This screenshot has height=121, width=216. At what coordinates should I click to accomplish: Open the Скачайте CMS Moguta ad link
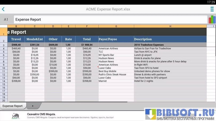[41, 114]
